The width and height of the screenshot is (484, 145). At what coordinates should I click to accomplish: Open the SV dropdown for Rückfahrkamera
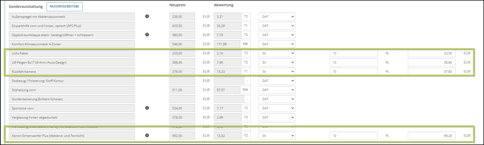pyautogui.click(x=277, y=71)
